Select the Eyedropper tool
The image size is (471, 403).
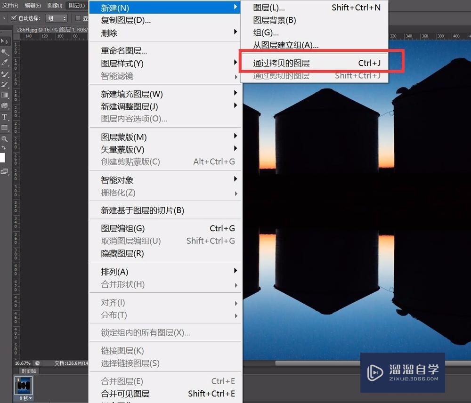click(5, 63)
